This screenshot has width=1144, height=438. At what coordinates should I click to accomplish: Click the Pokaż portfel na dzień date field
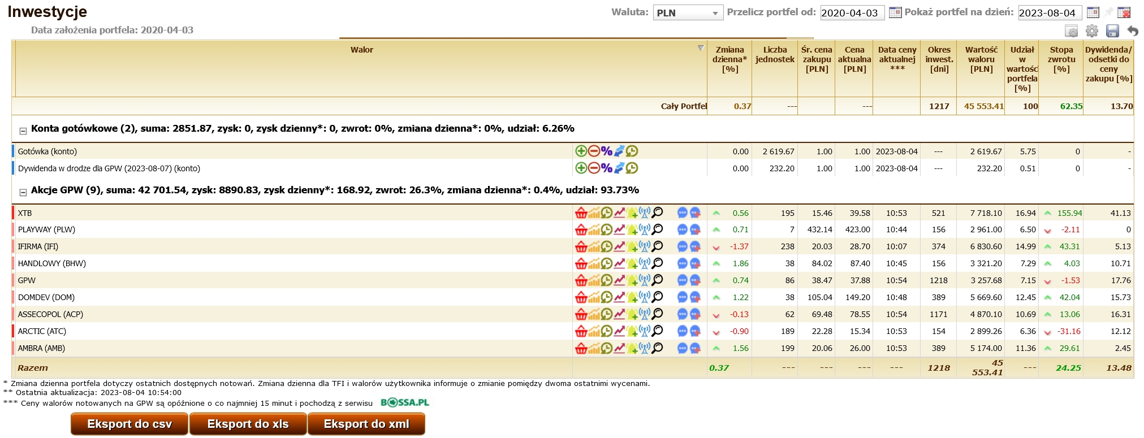(1051, 12)
